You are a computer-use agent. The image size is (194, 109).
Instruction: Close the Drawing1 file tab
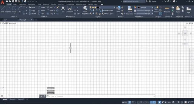coord(32,20)
